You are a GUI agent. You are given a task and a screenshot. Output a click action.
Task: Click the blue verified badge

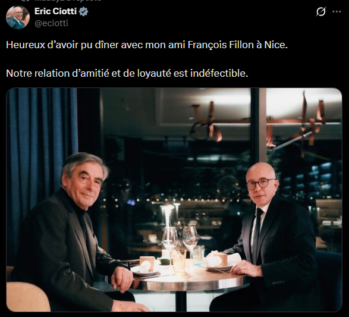tap(83, 11)
